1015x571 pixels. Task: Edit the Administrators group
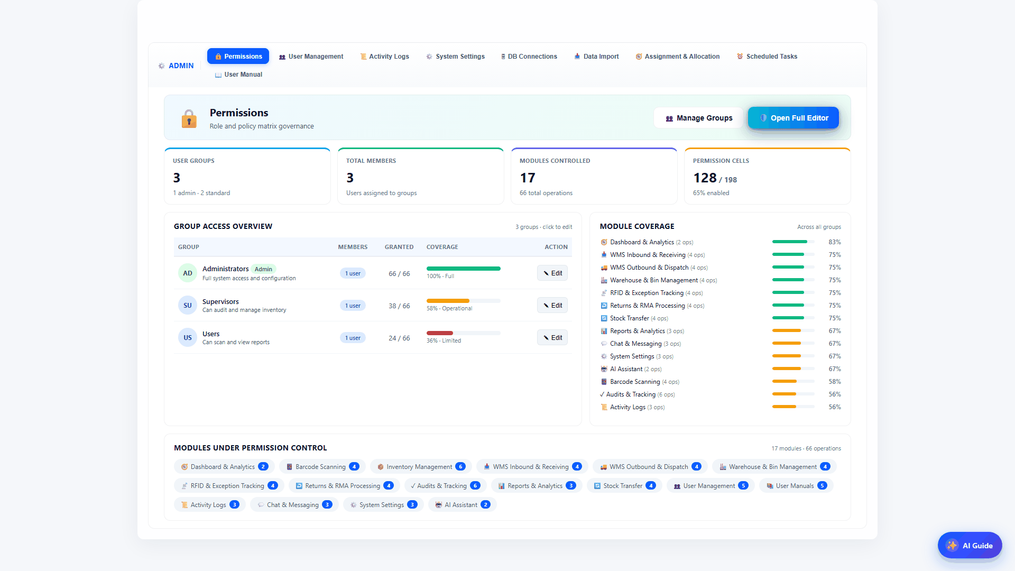pyautogui.click(x=552, y=273)
